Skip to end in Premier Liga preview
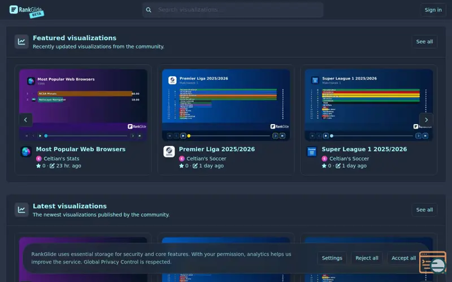The image size is (452, 282). point(282,136)
